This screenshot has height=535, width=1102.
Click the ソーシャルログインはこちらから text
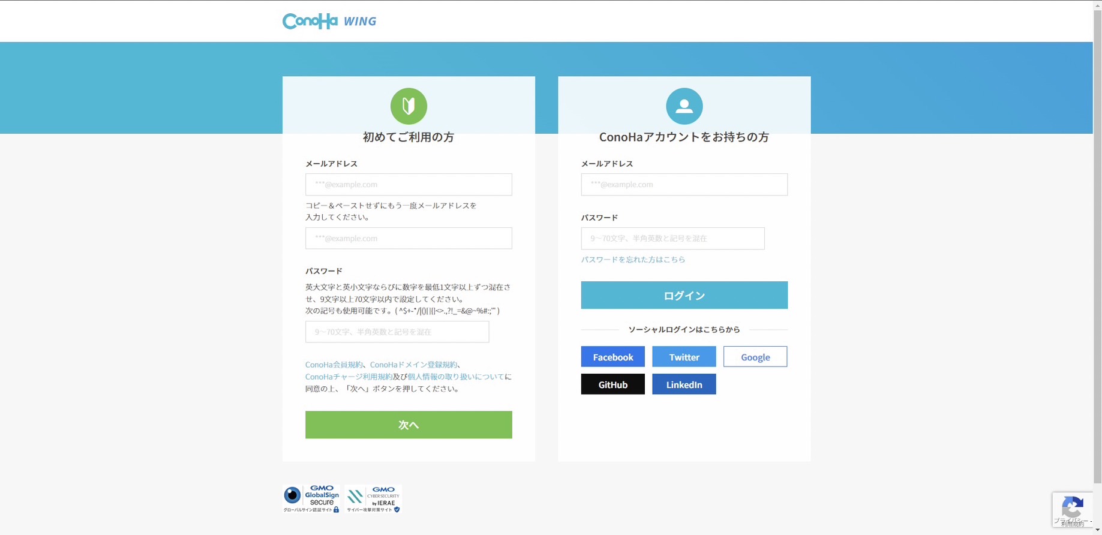point(684,329)
